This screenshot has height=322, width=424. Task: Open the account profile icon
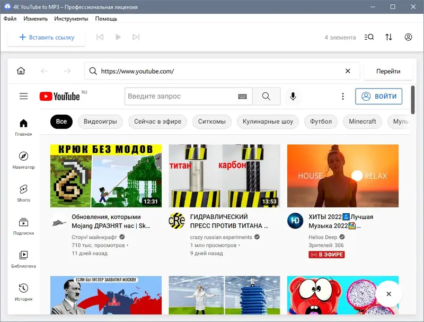(x=408, y=37)
